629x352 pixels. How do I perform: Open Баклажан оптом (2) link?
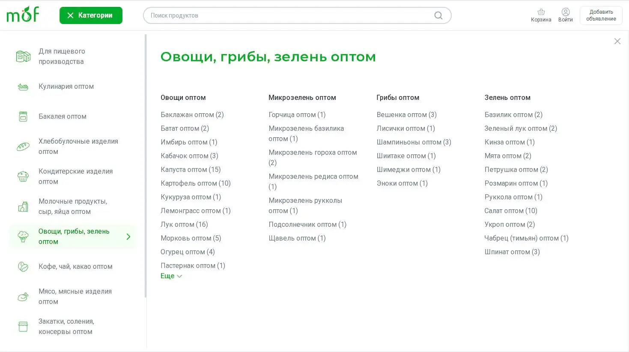[x=192, y=114]
